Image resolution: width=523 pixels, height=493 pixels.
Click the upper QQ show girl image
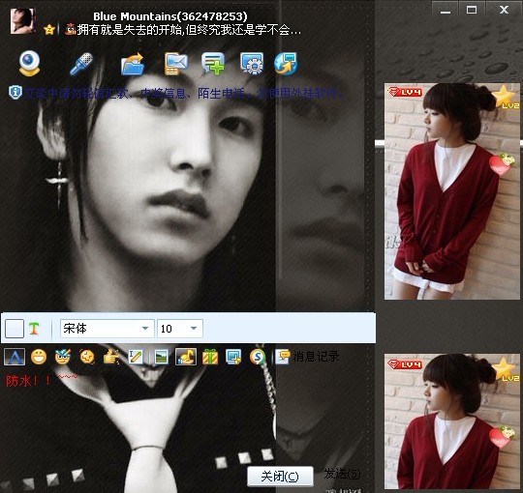pyautogui.click(x=452, y=191)
